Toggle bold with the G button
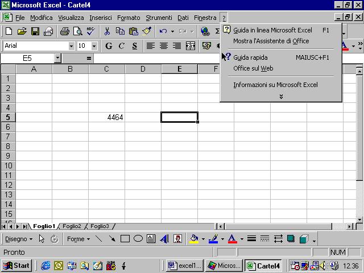The image size is (364, 273). pyautogui.click(x=109, y=45)
